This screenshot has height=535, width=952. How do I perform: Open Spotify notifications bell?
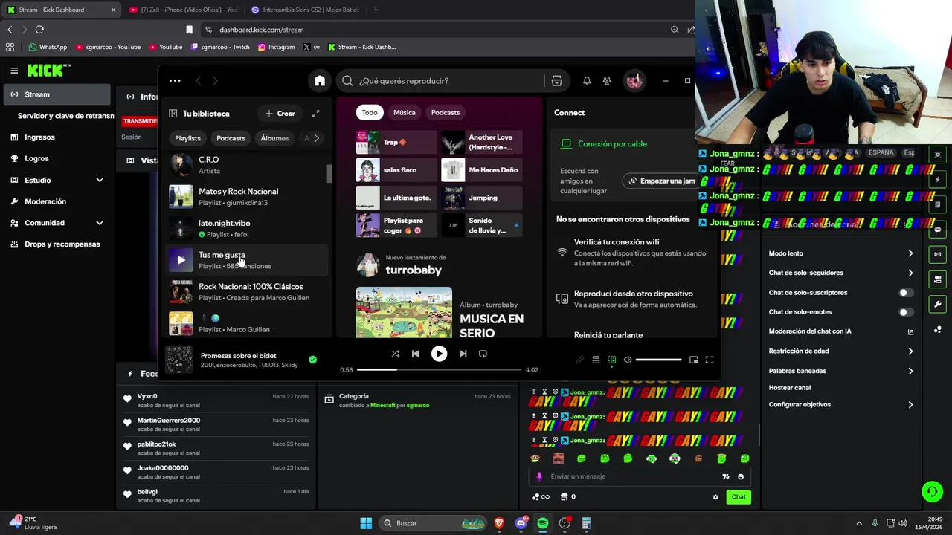[x=587, y=81]
